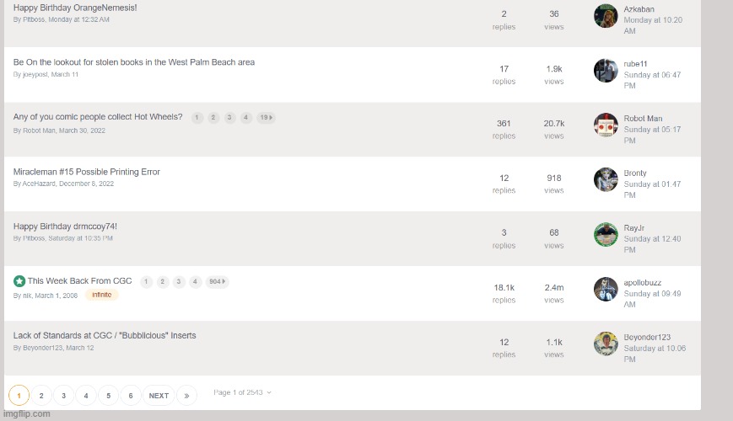
Task: Go to page 6 of the topic list
Action: click(130, 396)
